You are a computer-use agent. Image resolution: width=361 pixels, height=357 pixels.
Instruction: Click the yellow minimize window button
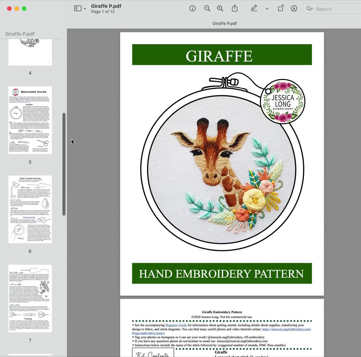tap(17, 9)
